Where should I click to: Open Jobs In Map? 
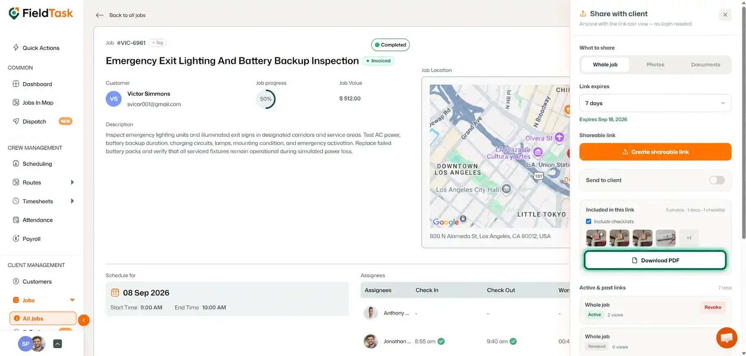(38, 103)
